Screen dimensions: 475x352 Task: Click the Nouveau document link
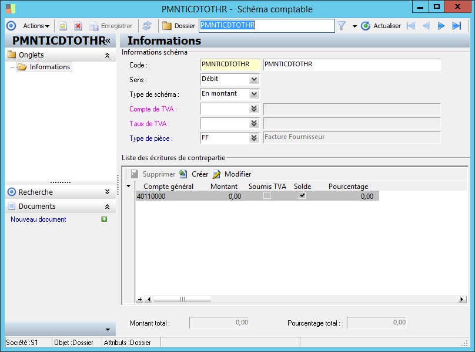tap(38, 219)
